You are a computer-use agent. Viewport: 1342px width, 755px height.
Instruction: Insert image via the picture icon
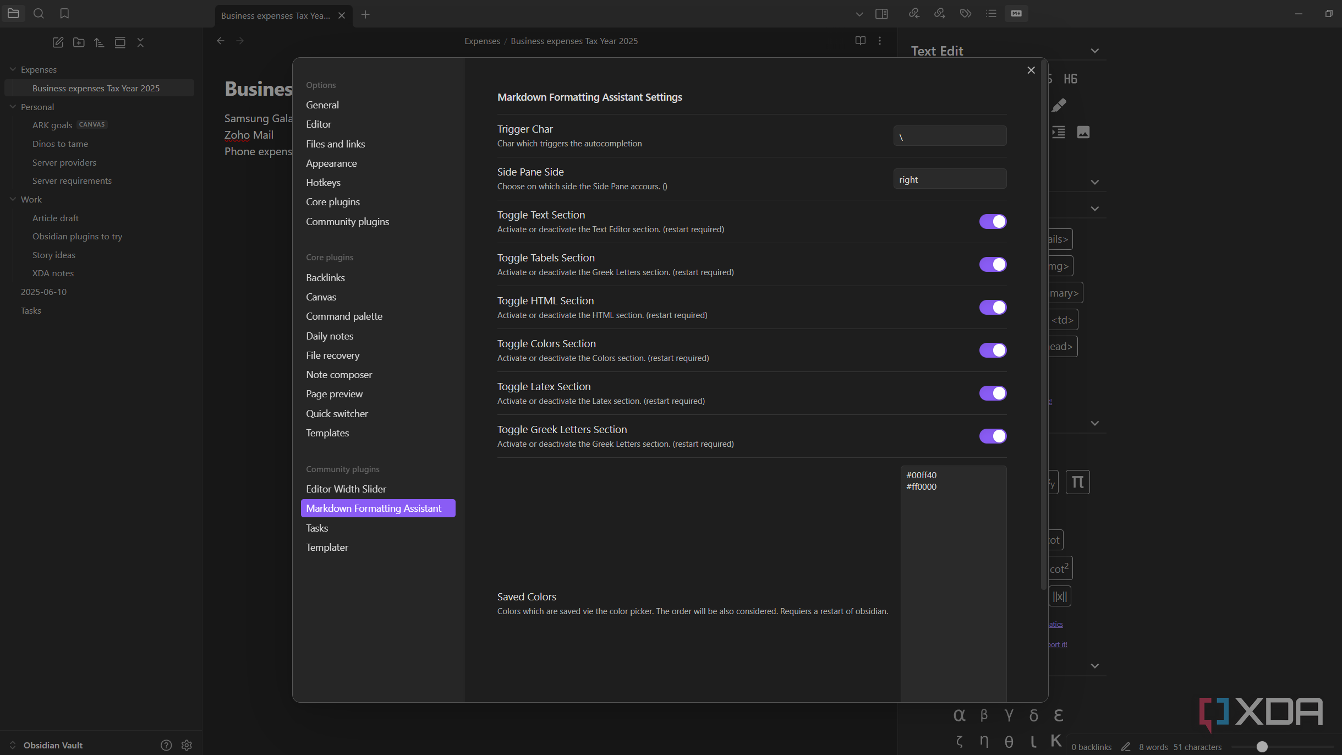1083,132
